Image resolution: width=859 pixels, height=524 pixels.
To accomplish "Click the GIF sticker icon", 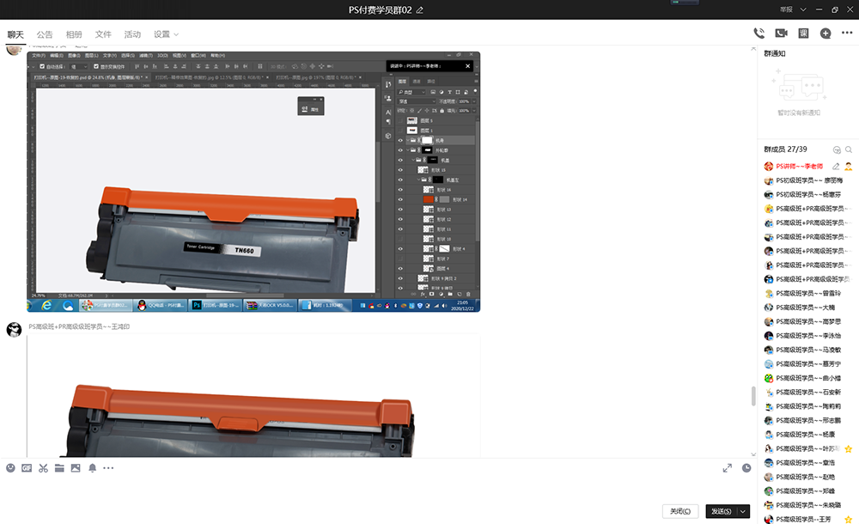I will (27, 468).
